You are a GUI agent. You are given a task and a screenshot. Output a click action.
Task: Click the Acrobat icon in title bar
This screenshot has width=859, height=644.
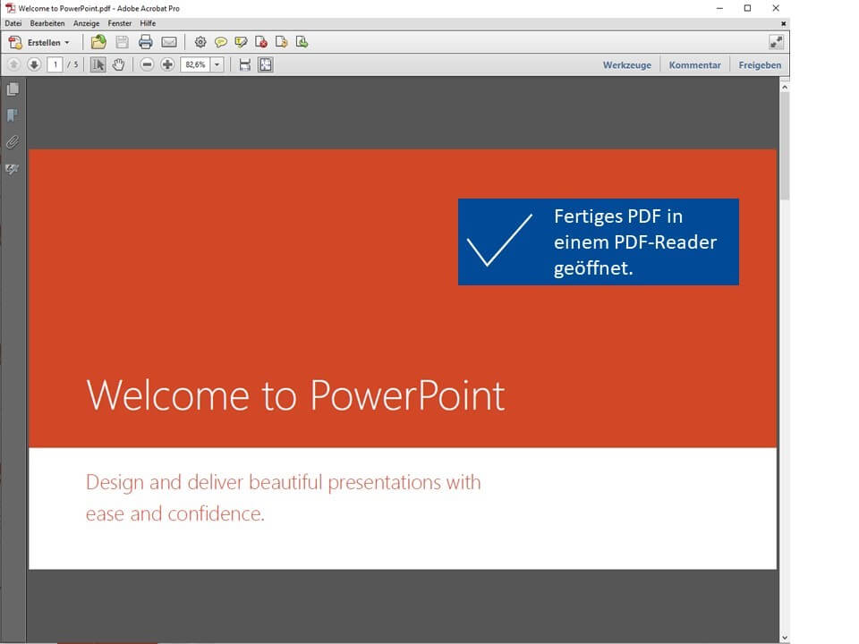10,8
